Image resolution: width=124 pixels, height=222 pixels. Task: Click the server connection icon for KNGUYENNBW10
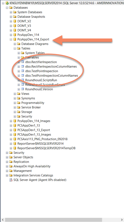pos(7,3)
